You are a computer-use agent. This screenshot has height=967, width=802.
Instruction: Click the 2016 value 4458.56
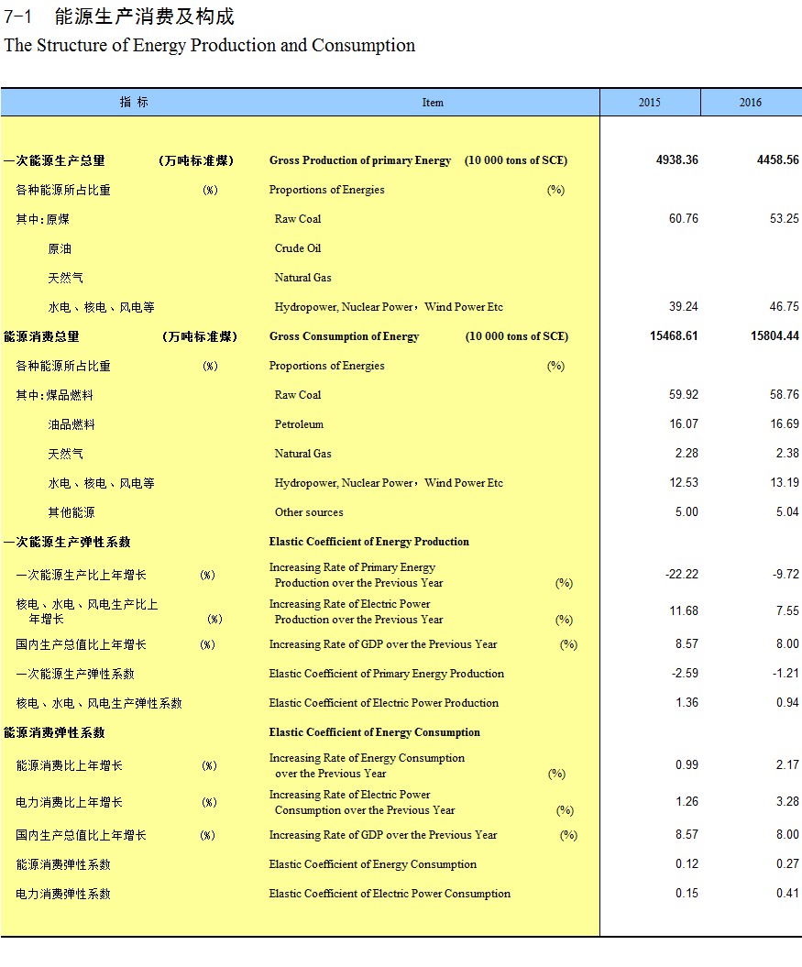[x=778, y=159]
